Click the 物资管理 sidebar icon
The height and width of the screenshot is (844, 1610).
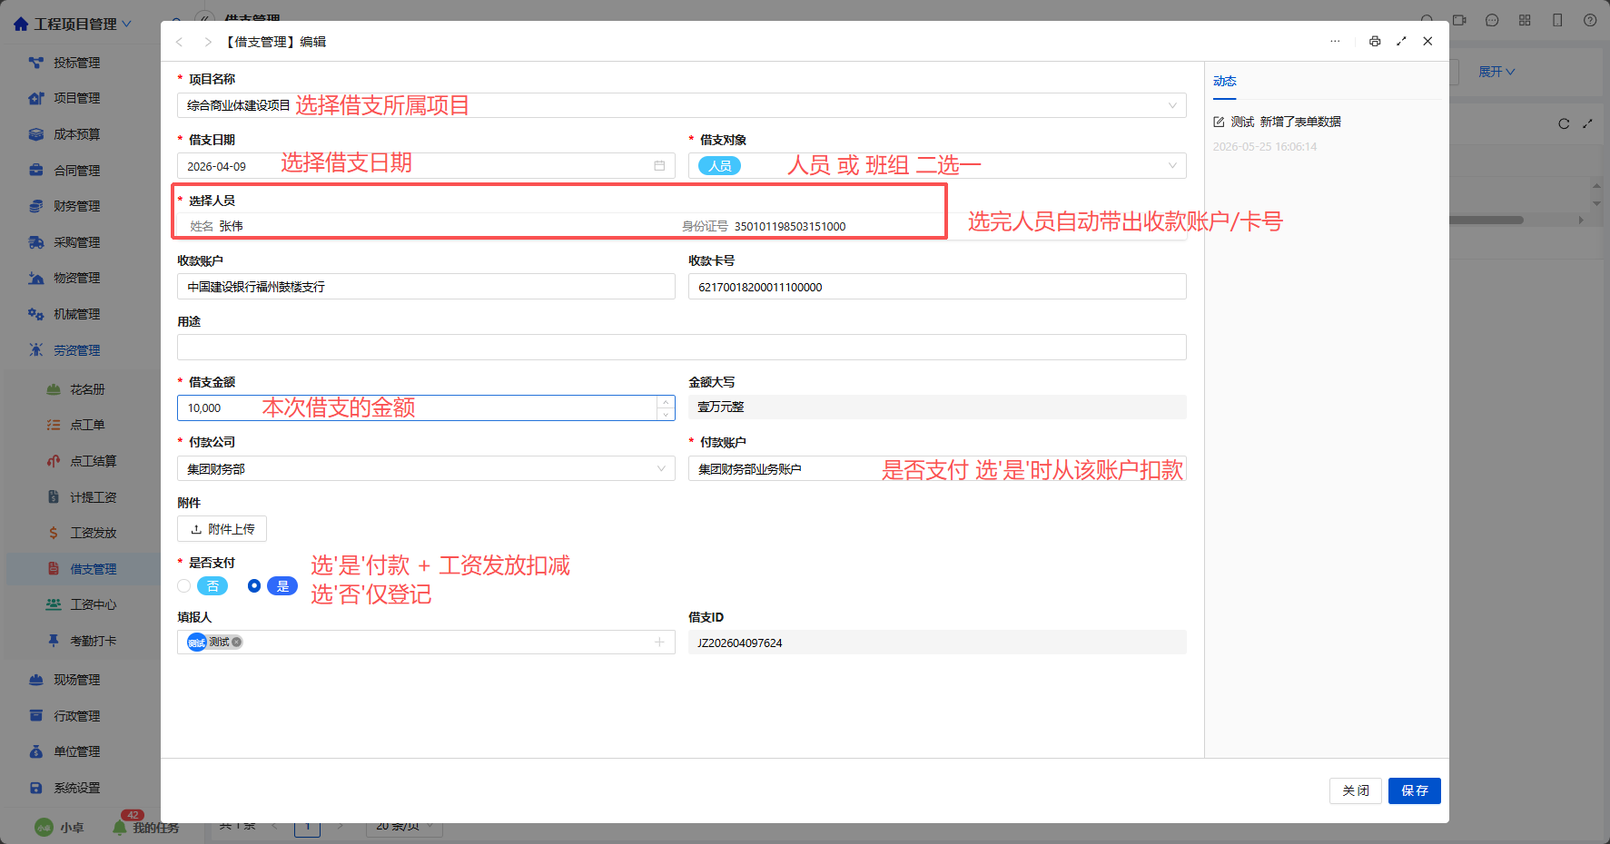[x=36, y=278]
